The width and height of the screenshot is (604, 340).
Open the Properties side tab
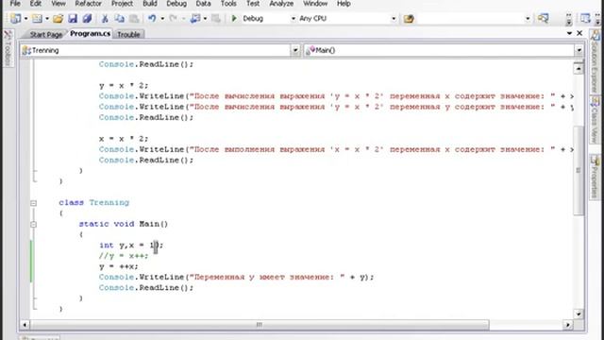click(595, 177)
